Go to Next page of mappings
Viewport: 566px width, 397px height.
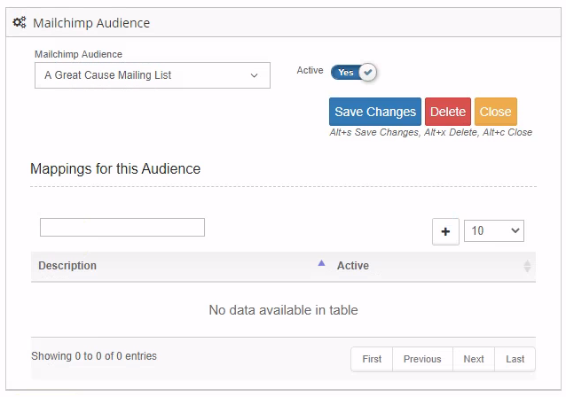(474, 359)
